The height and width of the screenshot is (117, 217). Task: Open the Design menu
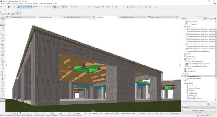pyautogui.click(x=21, y=4)
